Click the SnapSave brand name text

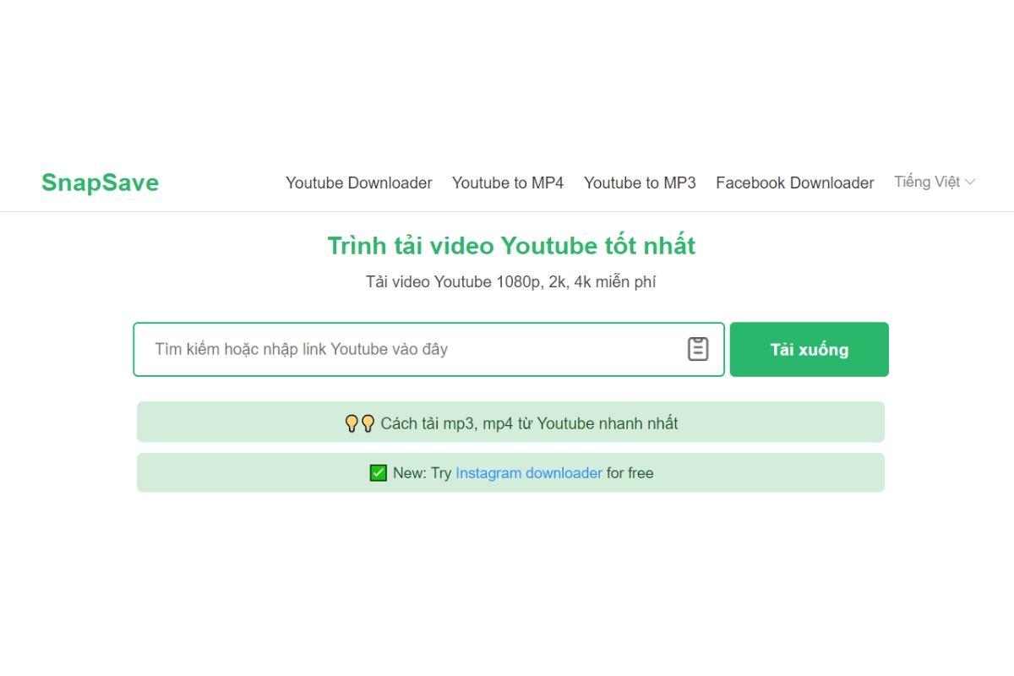(x=100, y=183)
